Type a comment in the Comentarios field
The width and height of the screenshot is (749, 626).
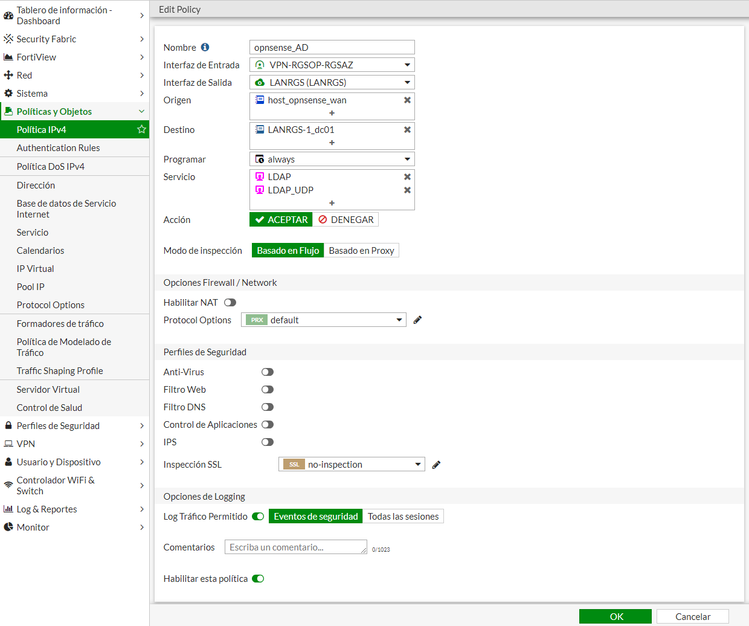295,547
